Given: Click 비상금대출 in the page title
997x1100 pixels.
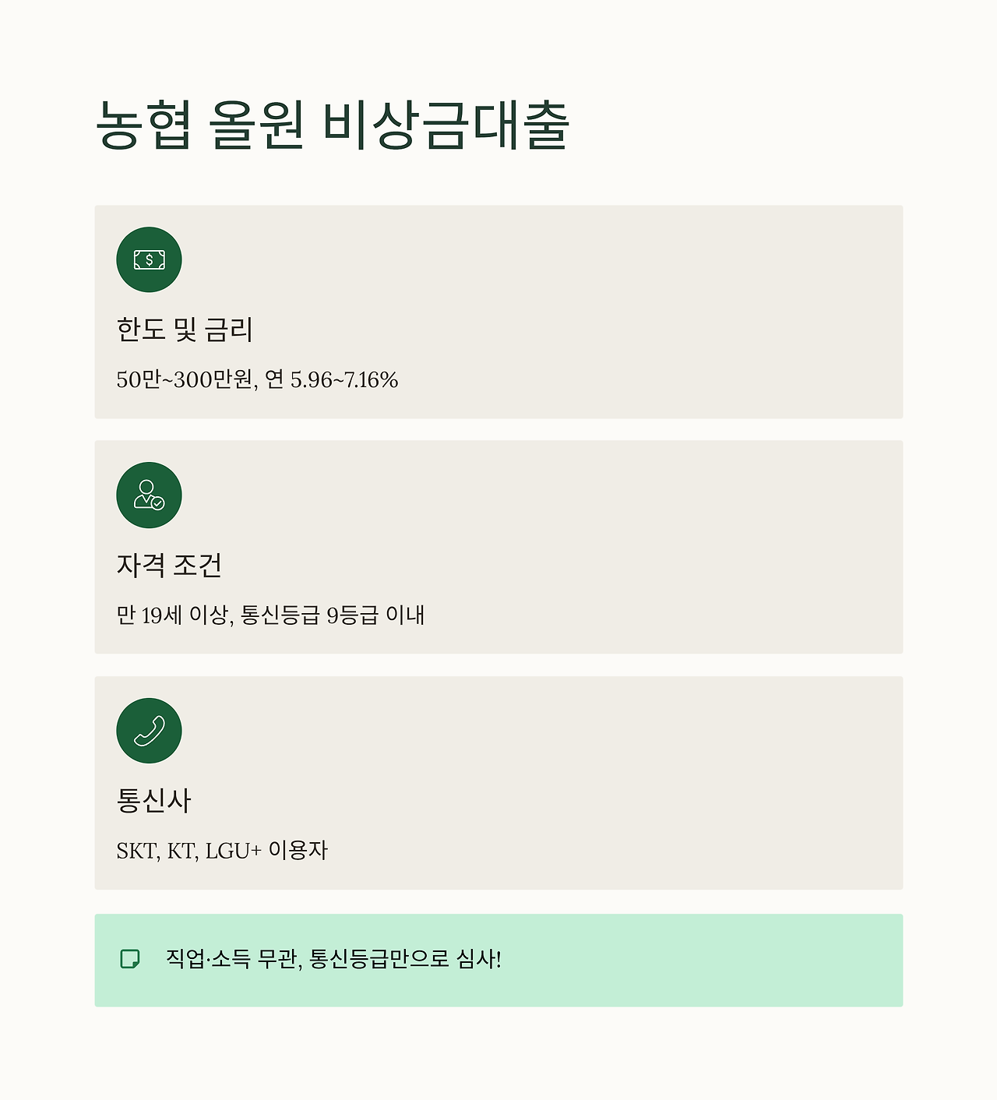Looking at the screenshot, I should (x=446, y=125).
